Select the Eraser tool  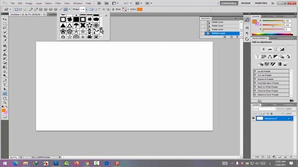pyautogui.click(x=5, y=63)
